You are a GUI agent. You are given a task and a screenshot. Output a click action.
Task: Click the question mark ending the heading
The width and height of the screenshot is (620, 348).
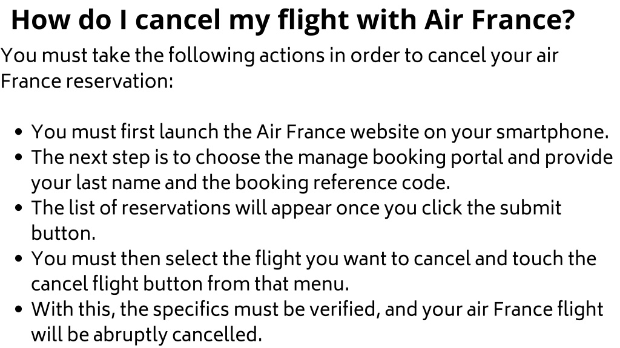[568, 20]
